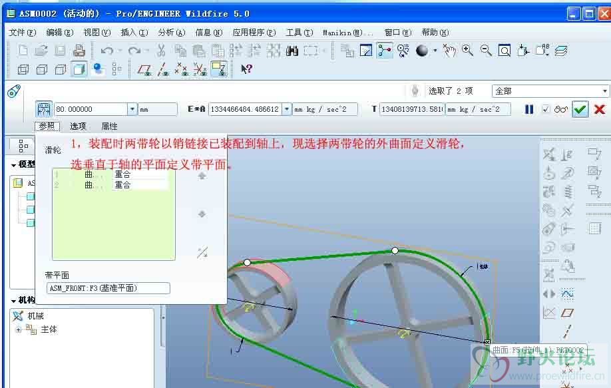Open the 视图 menu
611x388 pixels.
(97, 33)
